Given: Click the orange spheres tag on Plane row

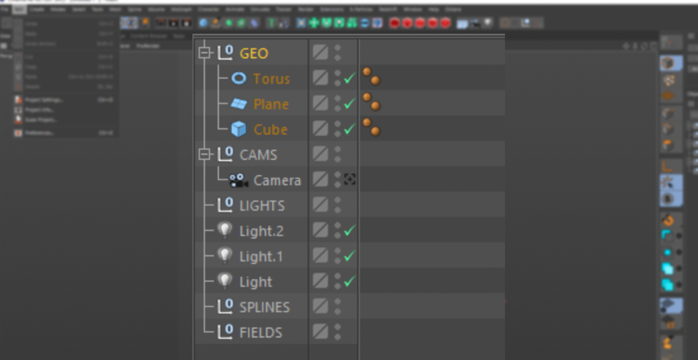Looking at the screenshot, I should [x=371, y=101].
